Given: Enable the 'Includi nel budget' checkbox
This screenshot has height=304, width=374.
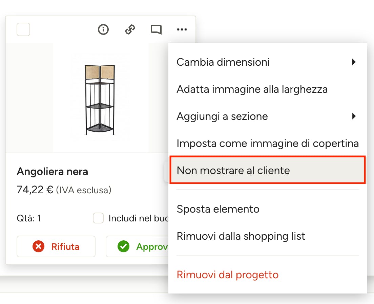Looking at the screenshot, I should (x=98, y=218).
